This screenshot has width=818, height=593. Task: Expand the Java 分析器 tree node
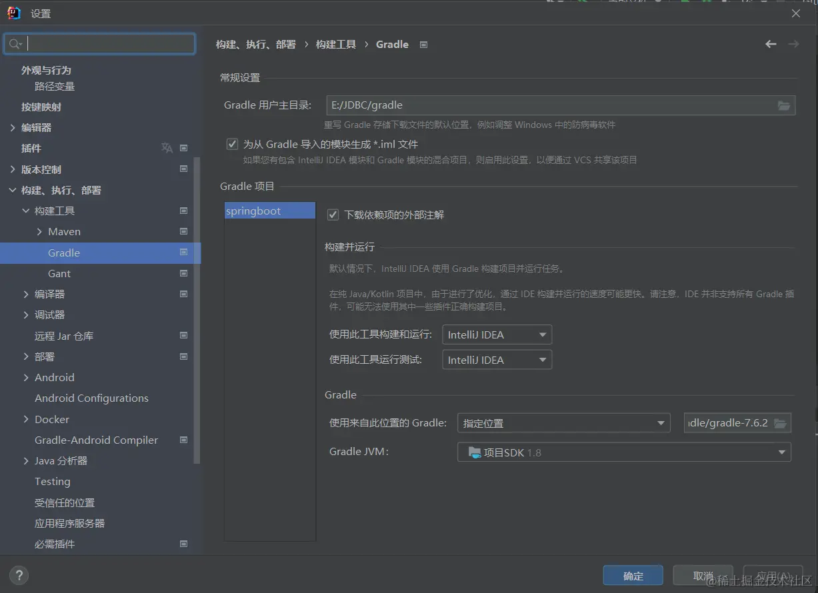click(x=26, y=460)
